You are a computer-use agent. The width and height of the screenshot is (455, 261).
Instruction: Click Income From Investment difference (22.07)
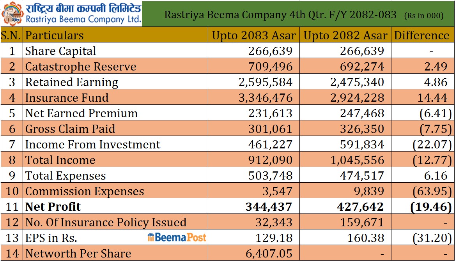point(432,145)
